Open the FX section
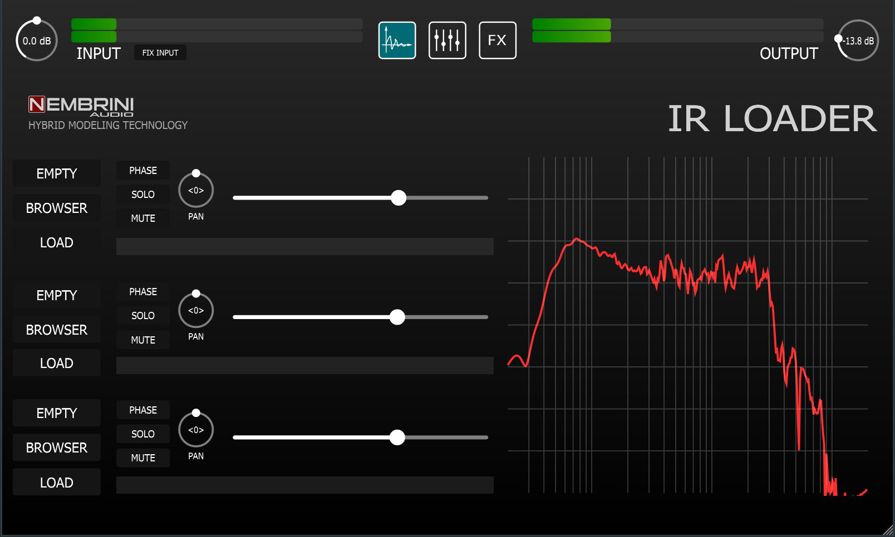The height and width of the screenshot is (537, 895). click(x=497, y=41)
